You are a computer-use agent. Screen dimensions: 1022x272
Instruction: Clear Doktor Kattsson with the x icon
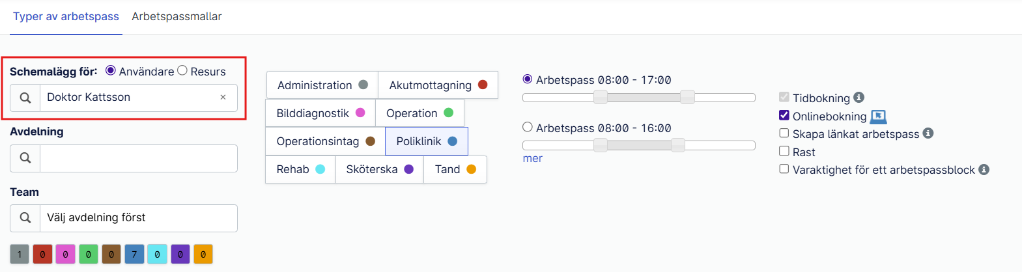223,98
